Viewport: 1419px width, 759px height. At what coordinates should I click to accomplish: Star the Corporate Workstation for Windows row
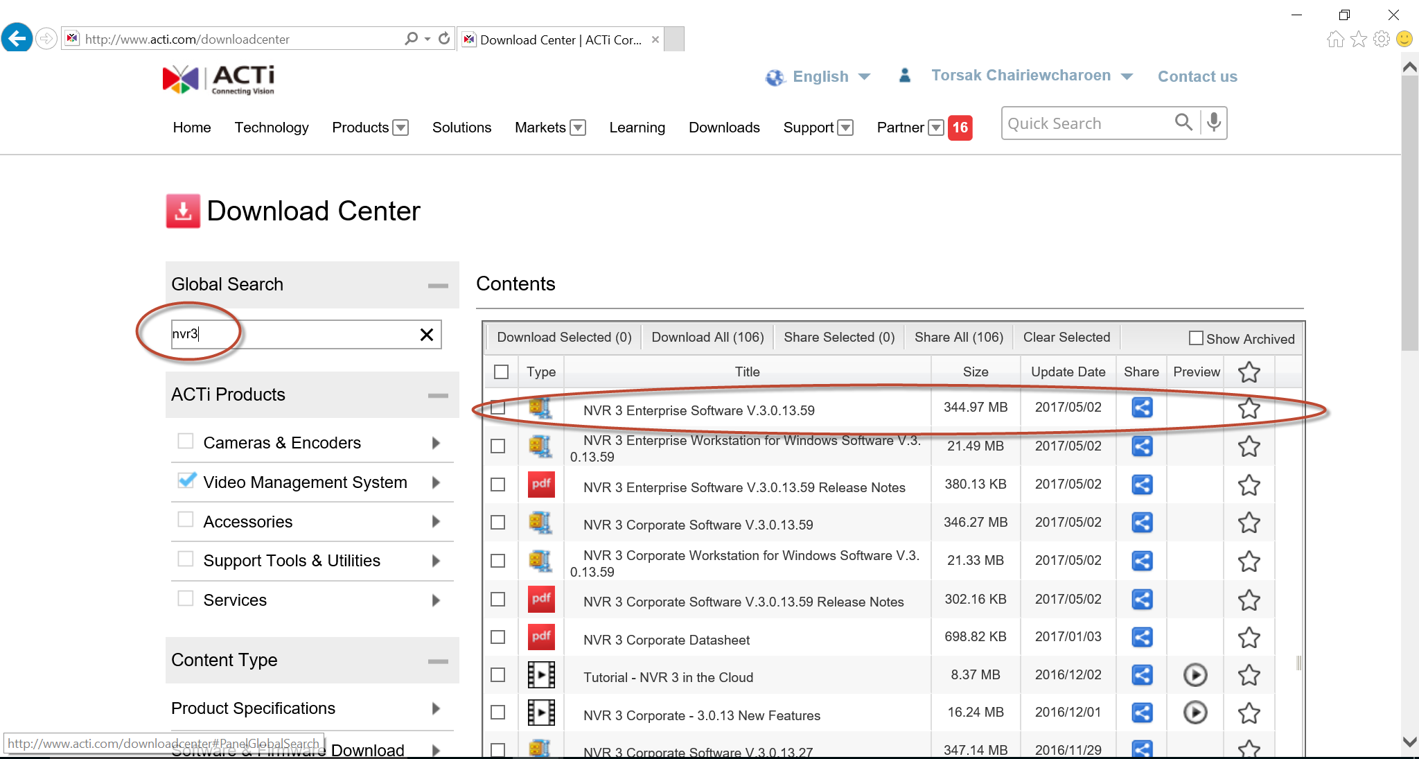click(x=1249, y=561)
